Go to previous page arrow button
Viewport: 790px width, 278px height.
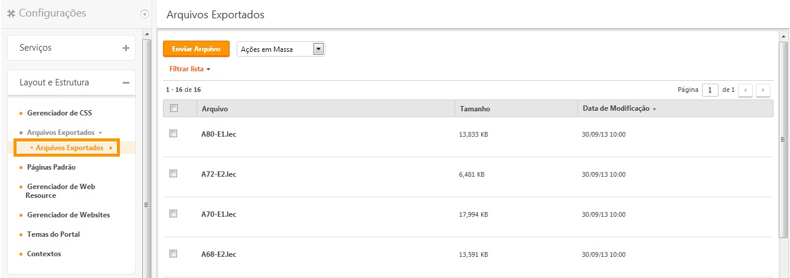pos(746,90)
